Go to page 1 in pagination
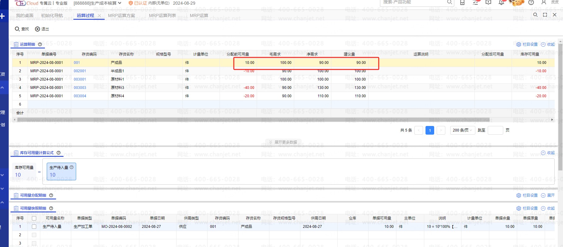This screenshot has width=563, height=247. point(430,130)
